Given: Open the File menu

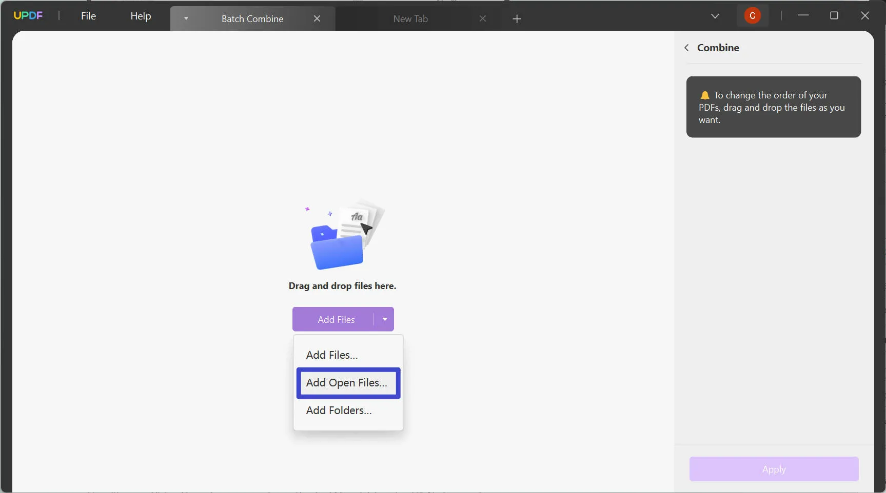Looking at the screenshot, I should [x=88, y=16].
